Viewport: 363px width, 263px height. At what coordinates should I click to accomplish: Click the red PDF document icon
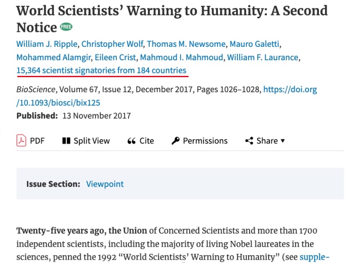(21, 141)
